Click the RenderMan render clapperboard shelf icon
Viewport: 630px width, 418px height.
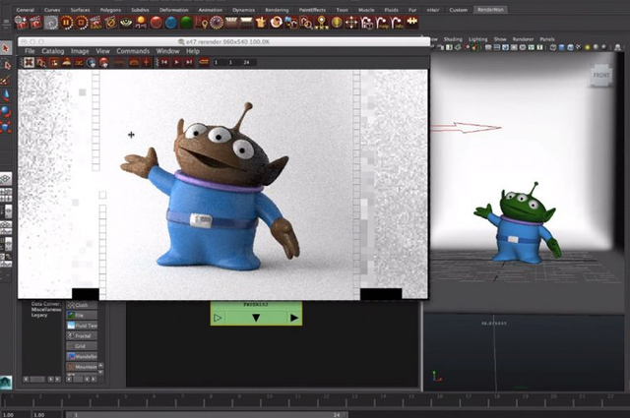pyautogui.click(x=21, y=23)
